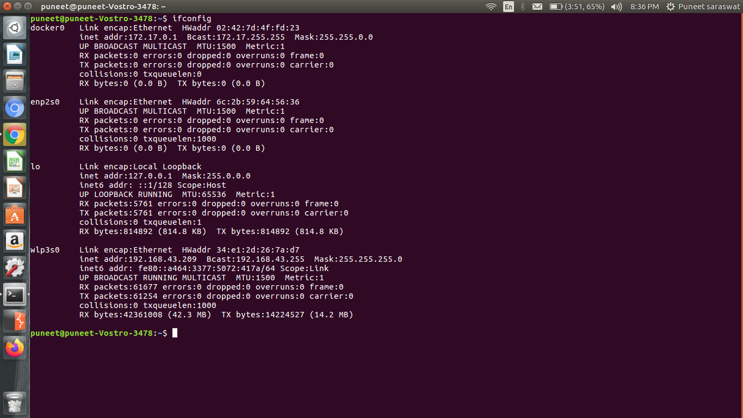Open the Files manager

click(x=15, y=81)
